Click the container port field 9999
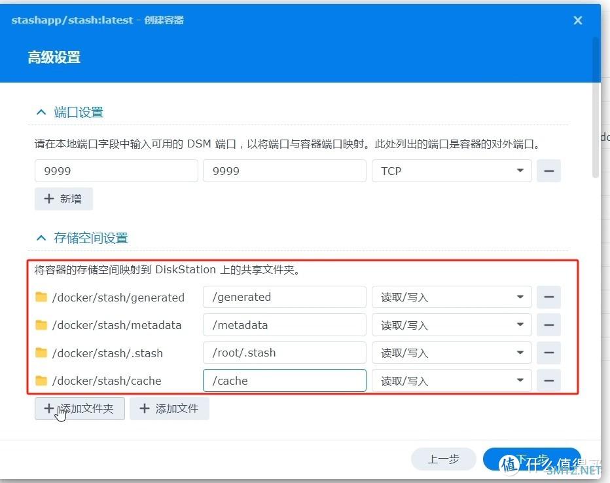This screenshot has width=610, height=483. click(284, 170)
